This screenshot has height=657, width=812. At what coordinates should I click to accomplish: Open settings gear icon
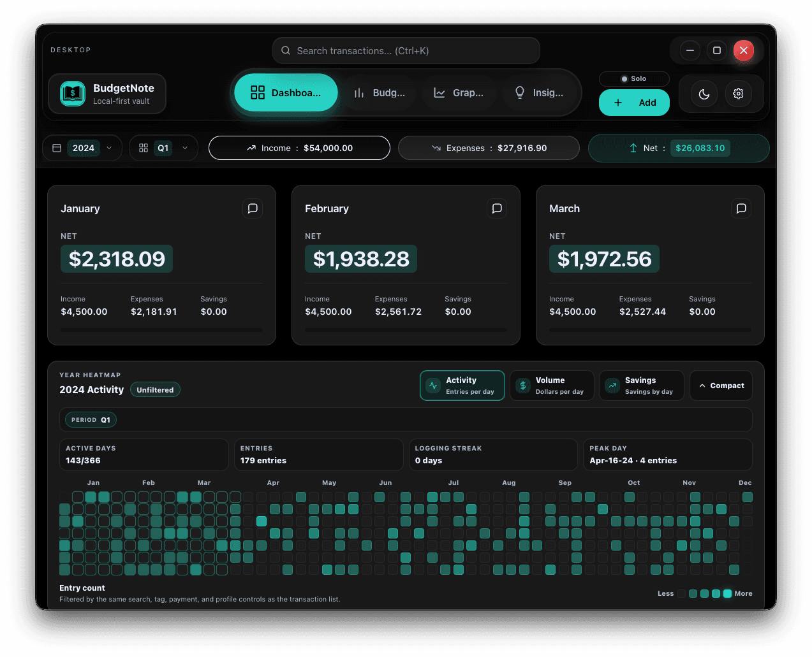pyautogui.click(x=738, y=94)
